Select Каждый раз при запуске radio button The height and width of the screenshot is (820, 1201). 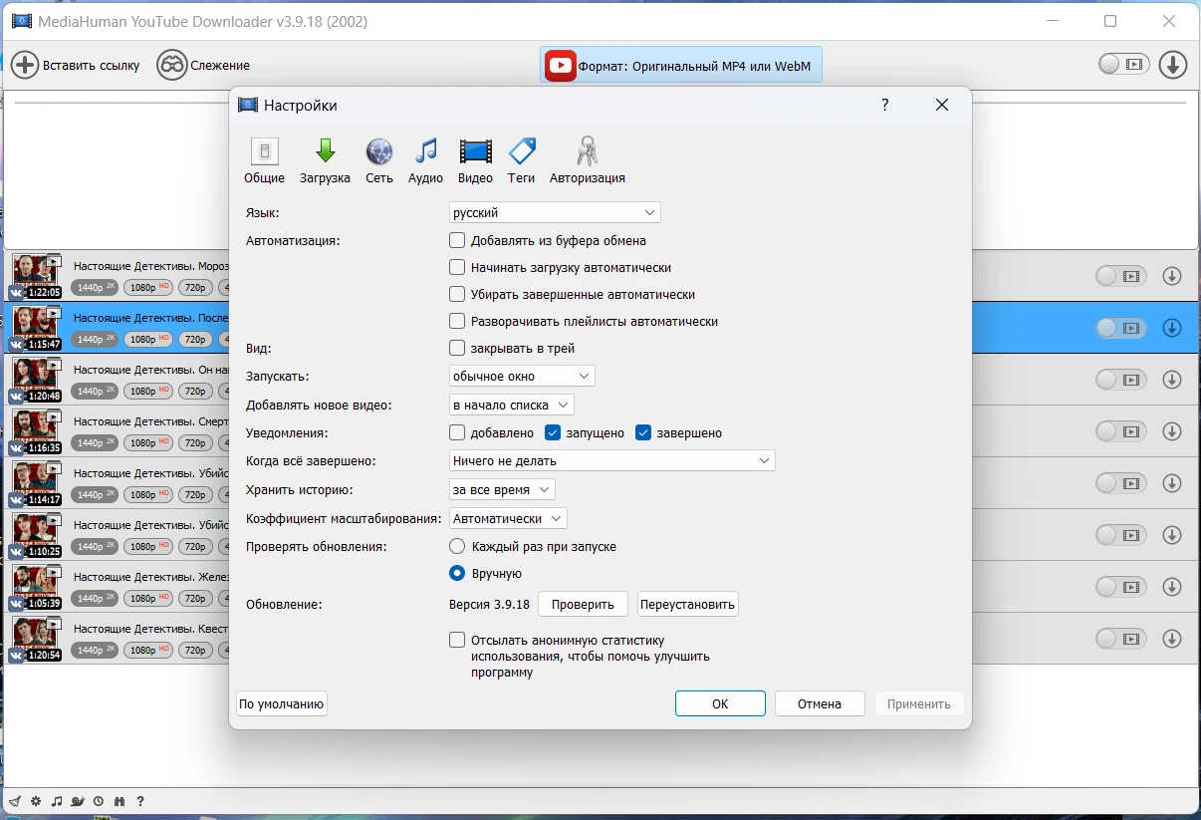point(457,546)
